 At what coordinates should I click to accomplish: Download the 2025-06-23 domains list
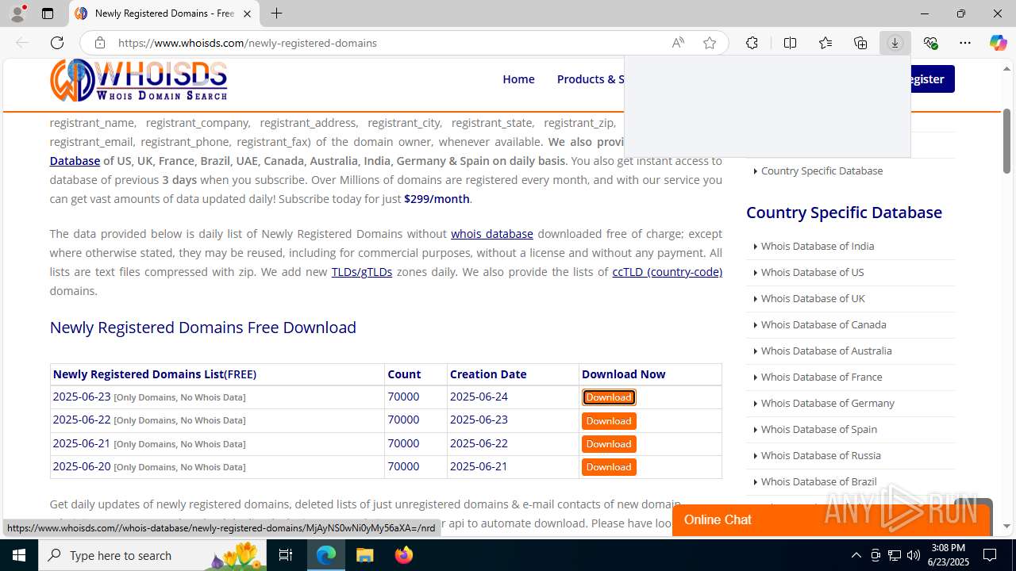click(609, 397)
